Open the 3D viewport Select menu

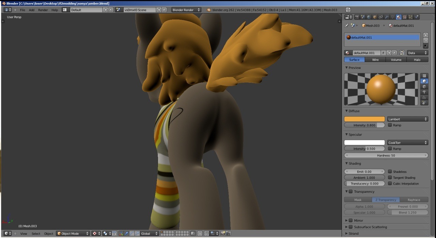(x=36, y=234)
